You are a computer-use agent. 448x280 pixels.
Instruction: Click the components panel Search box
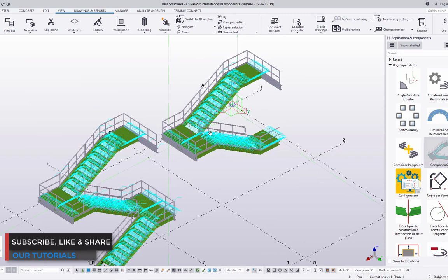click(x=417, y=53)
